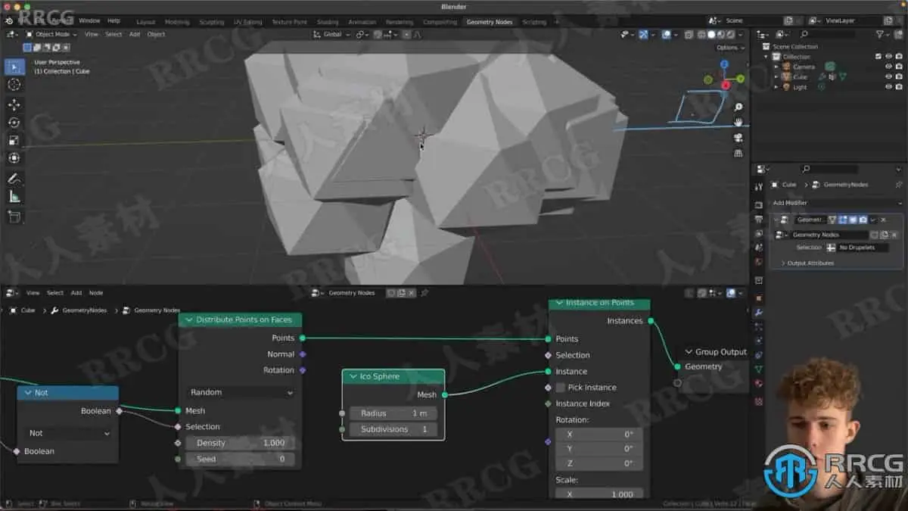Choose the Rotate tool
The image size is (908, 511).
14,123
